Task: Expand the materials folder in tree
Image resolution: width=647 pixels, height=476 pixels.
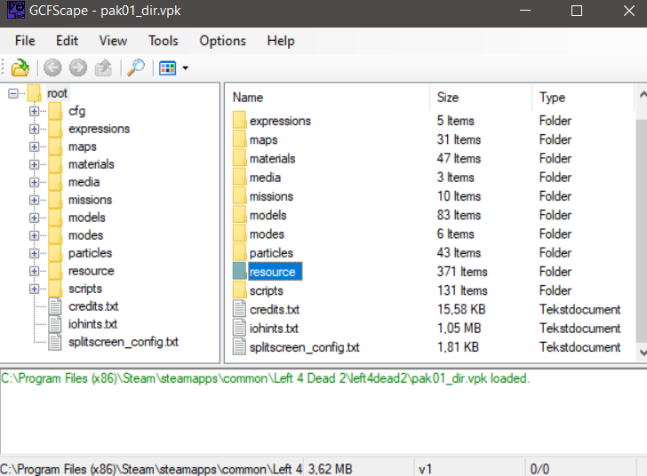Action: pos(35,164)
